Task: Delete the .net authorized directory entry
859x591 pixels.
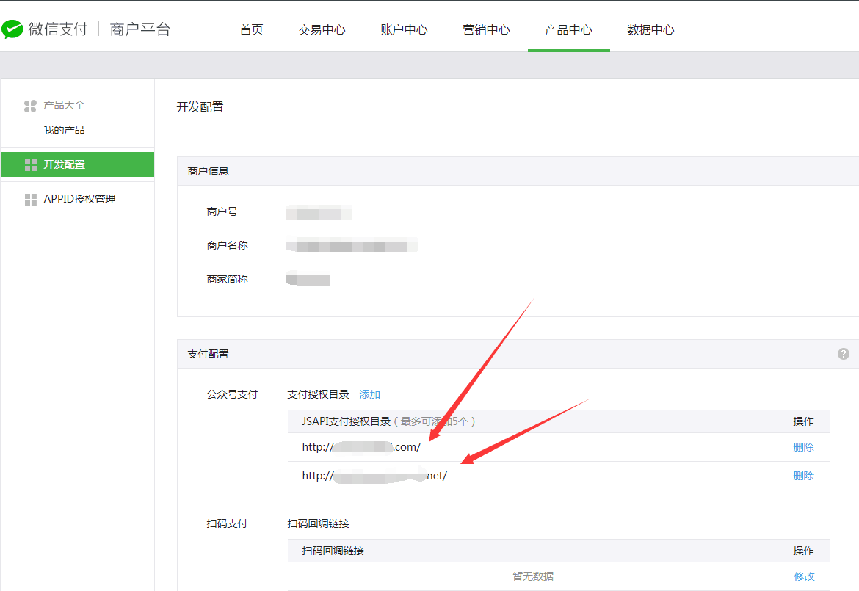Action: click(x=803, y=476)
